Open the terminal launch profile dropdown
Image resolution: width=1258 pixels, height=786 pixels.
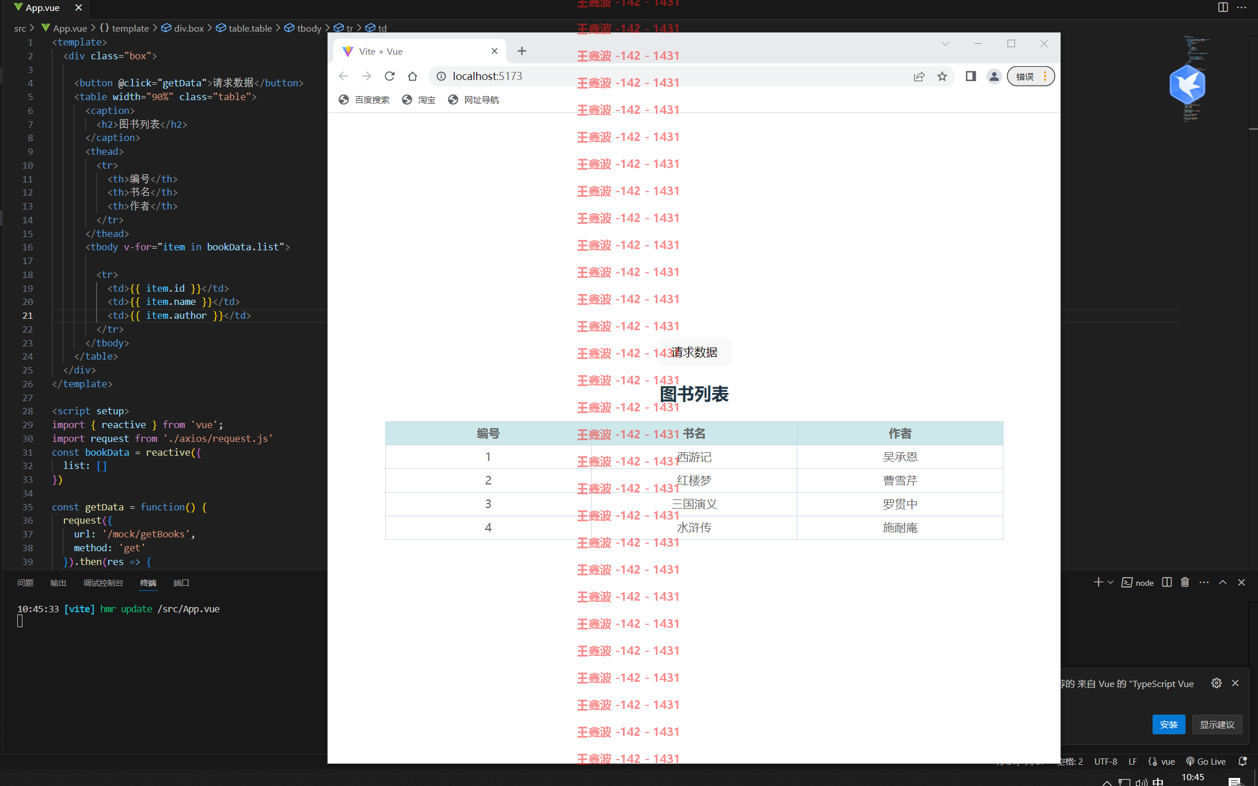(1111, 582)
